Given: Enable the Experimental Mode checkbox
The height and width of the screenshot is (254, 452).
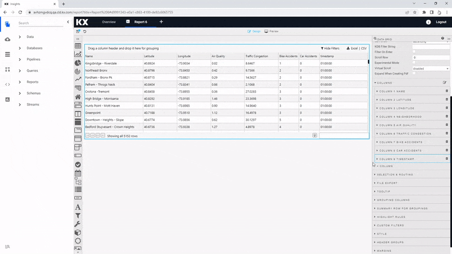Looking at the screenshot, I should point(414,63).
